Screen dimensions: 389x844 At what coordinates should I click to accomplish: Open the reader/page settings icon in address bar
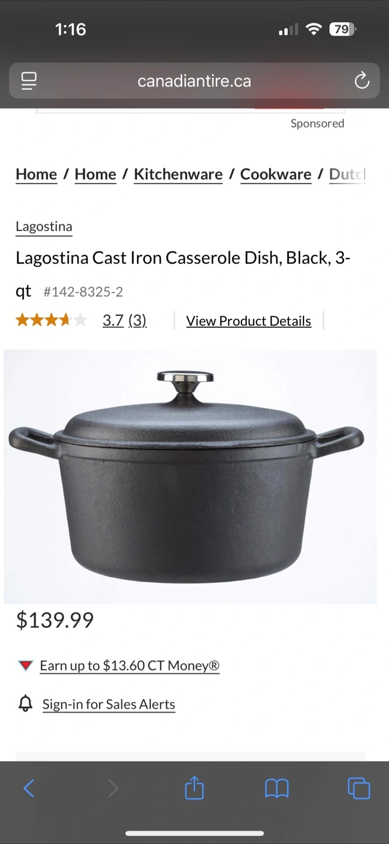coord(29,81)
